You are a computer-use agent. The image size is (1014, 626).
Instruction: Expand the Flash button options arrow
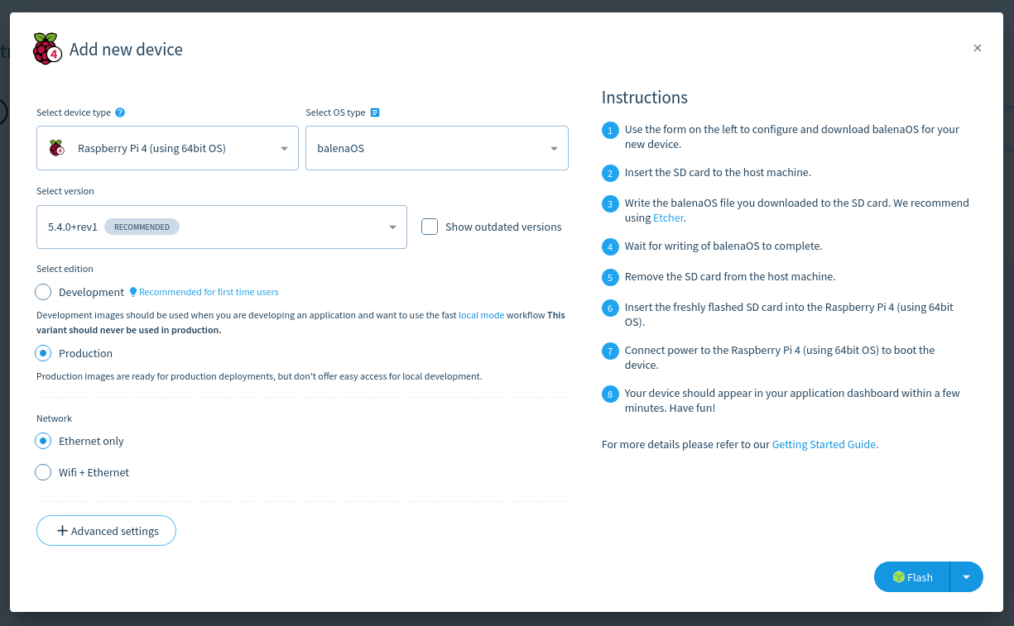pos(967,577)
